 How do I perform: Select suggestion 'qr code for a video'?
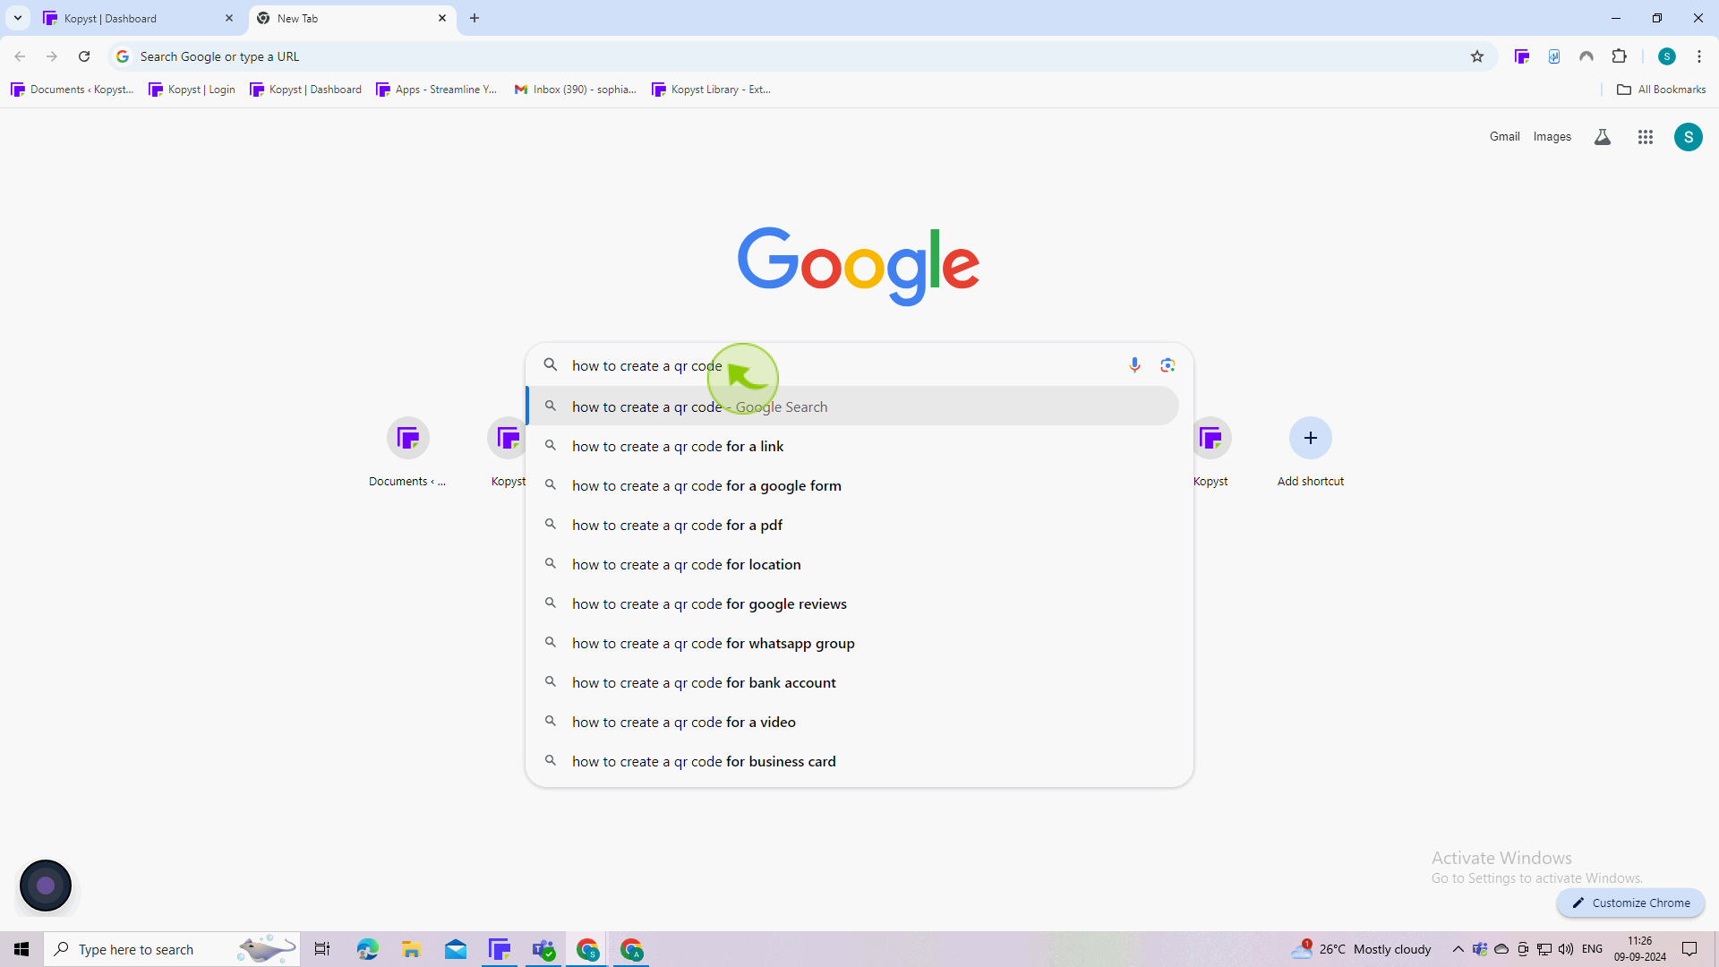pos(852,722)
